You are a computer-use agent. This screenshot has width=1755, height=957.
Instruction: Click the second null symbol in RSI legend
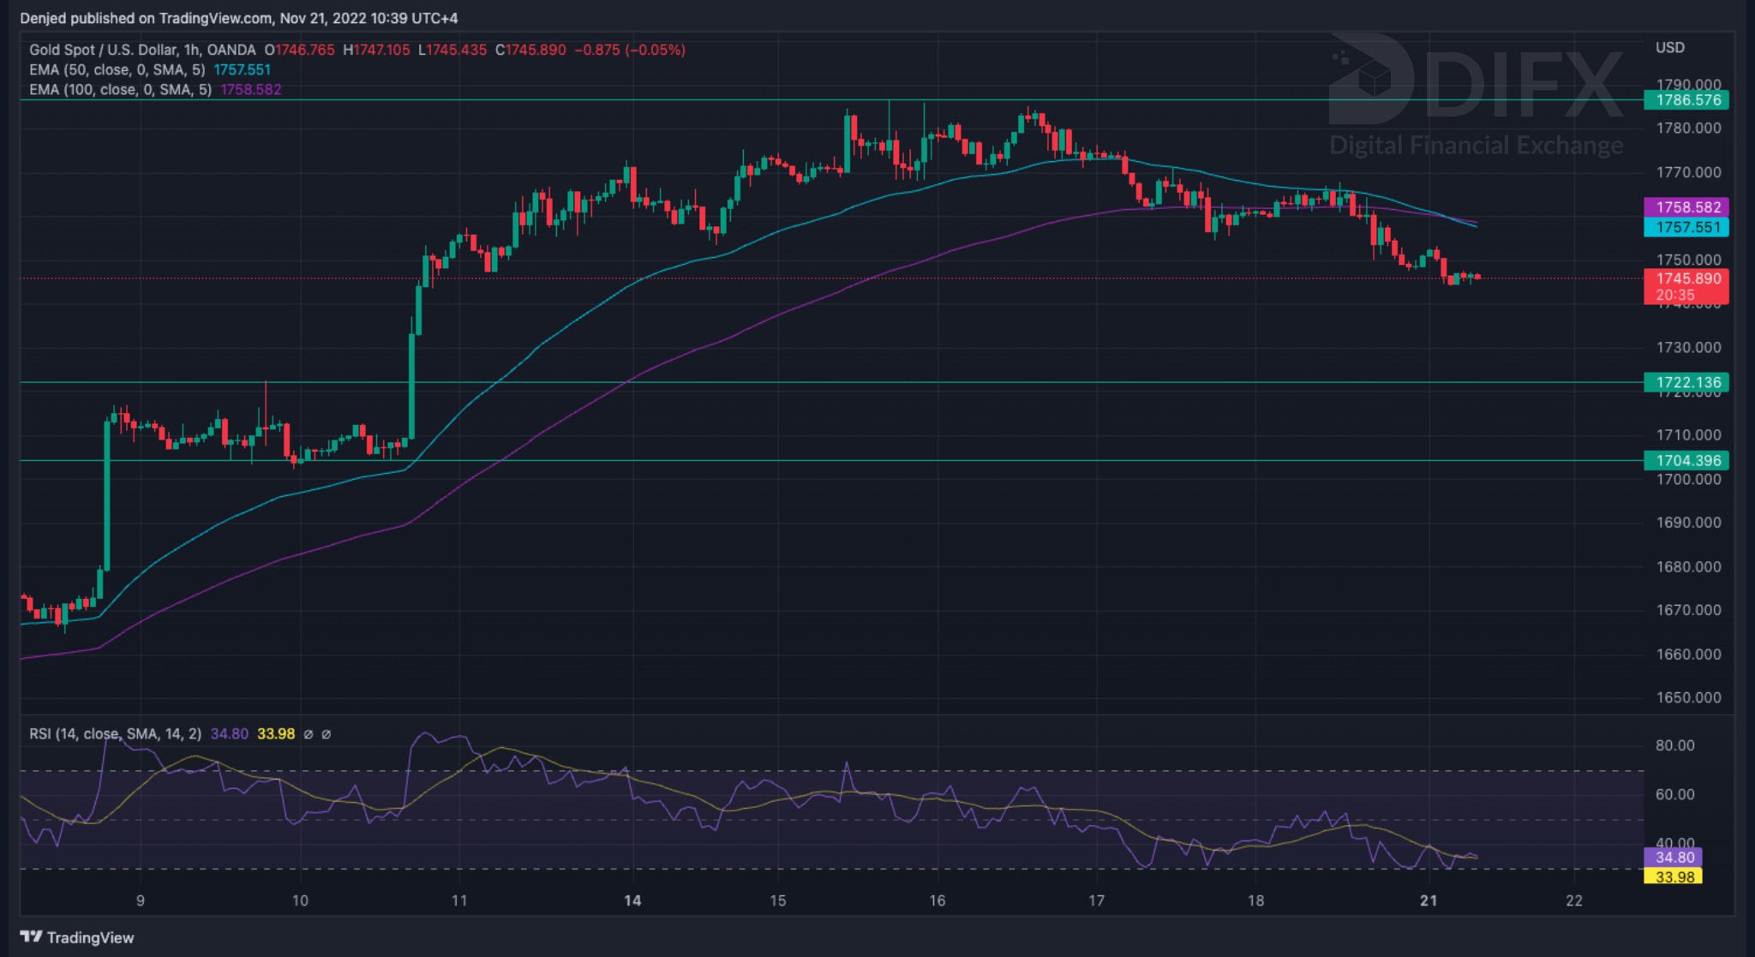tap(326, 734)
